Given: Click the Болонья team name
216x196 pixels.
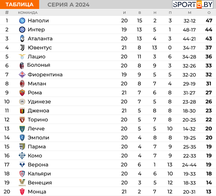Looking at the screenshot, I should (38, 65).
